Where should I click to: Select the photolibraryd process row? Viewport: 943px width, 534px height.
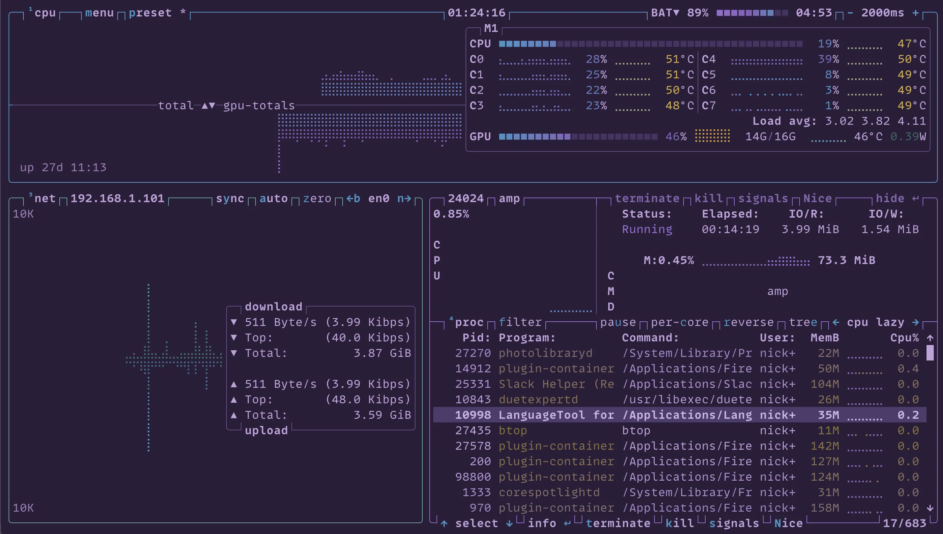coord(680,353)
